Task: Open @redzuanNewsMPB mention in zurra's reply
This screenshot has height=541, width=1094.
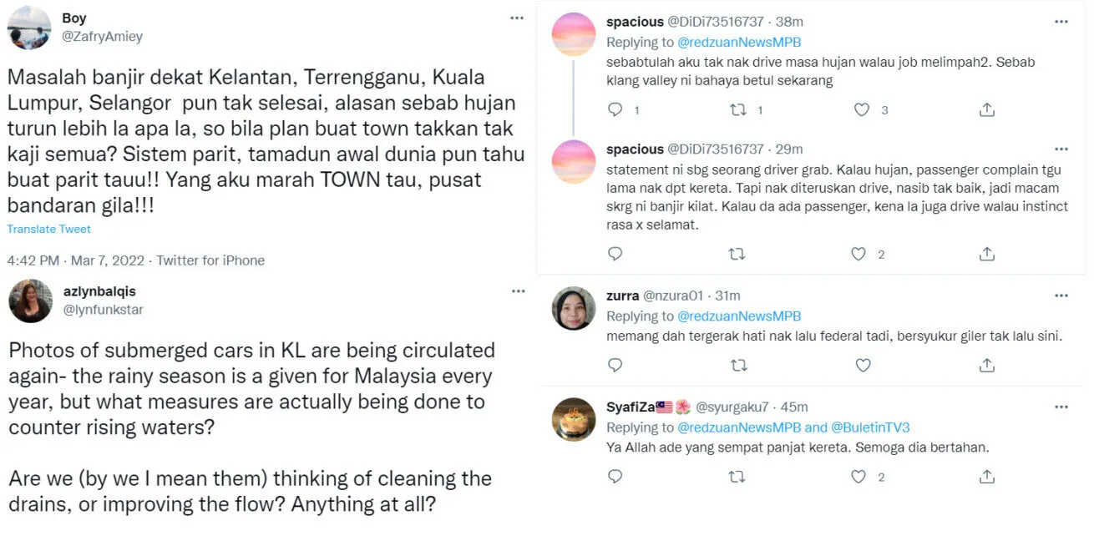Action: (739, 316)
